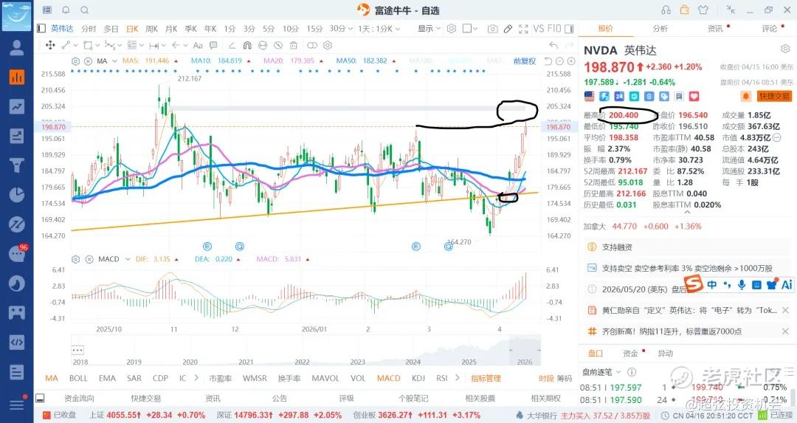797x423 pixels.
Task: Open the messages bubble with 96 badge
Action: click(x=17, y=252)
